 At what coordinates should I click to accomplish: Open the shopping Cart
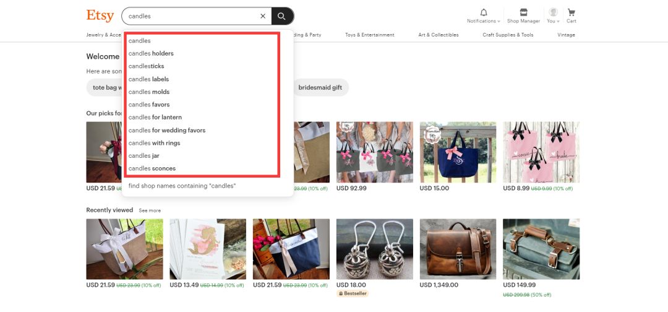tap(571, 13)
